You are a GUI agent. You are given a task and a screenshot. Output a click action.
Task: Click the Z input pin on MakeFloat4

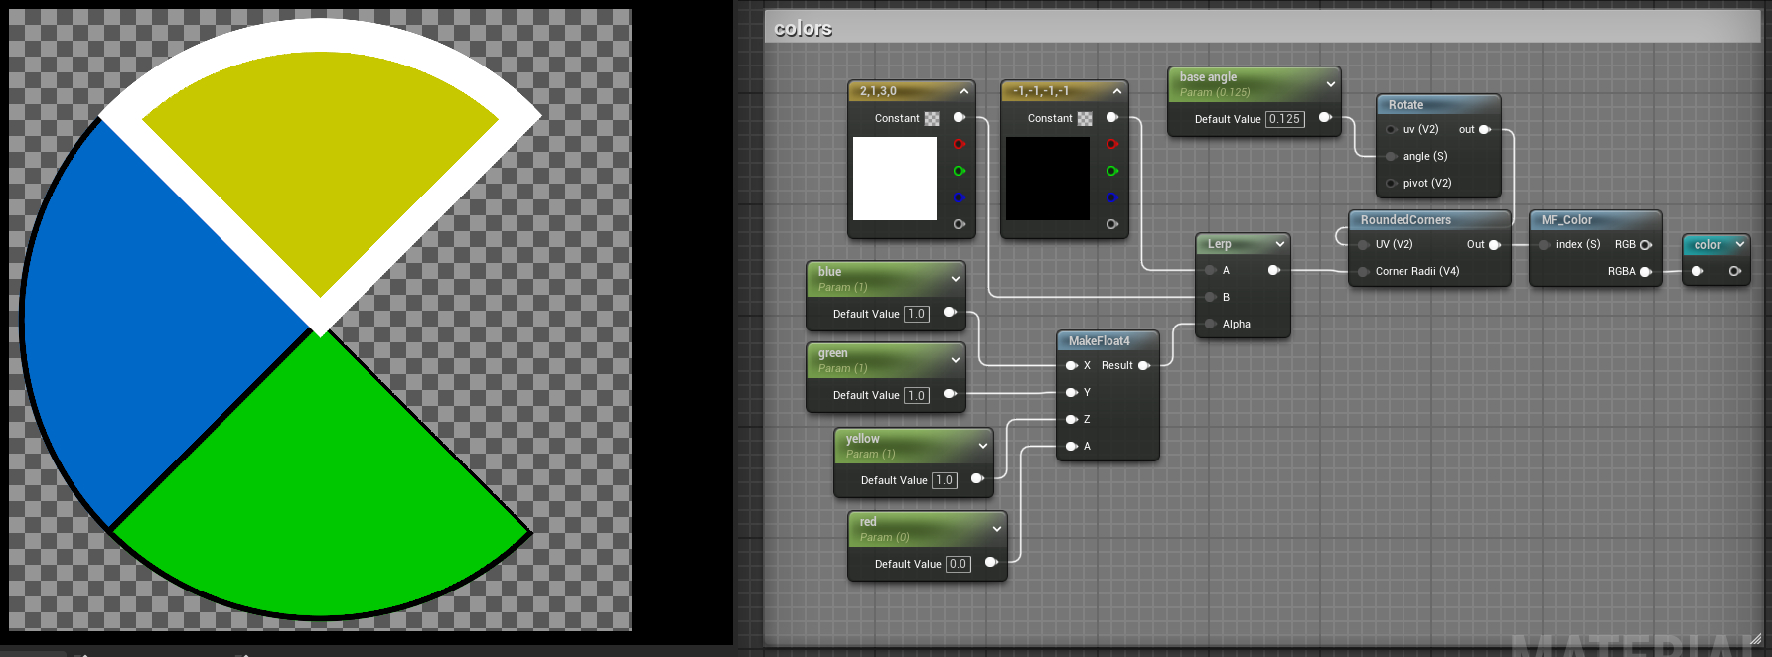(x=1071, y=419)
